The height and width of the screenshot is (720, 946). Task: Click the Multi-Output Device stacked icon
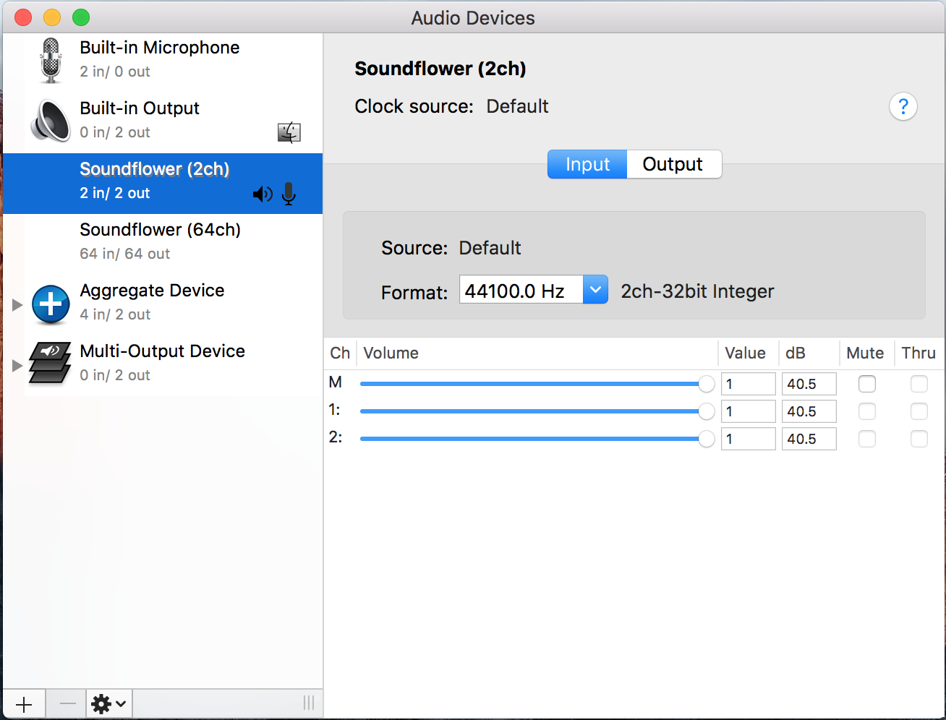[51, 363]
